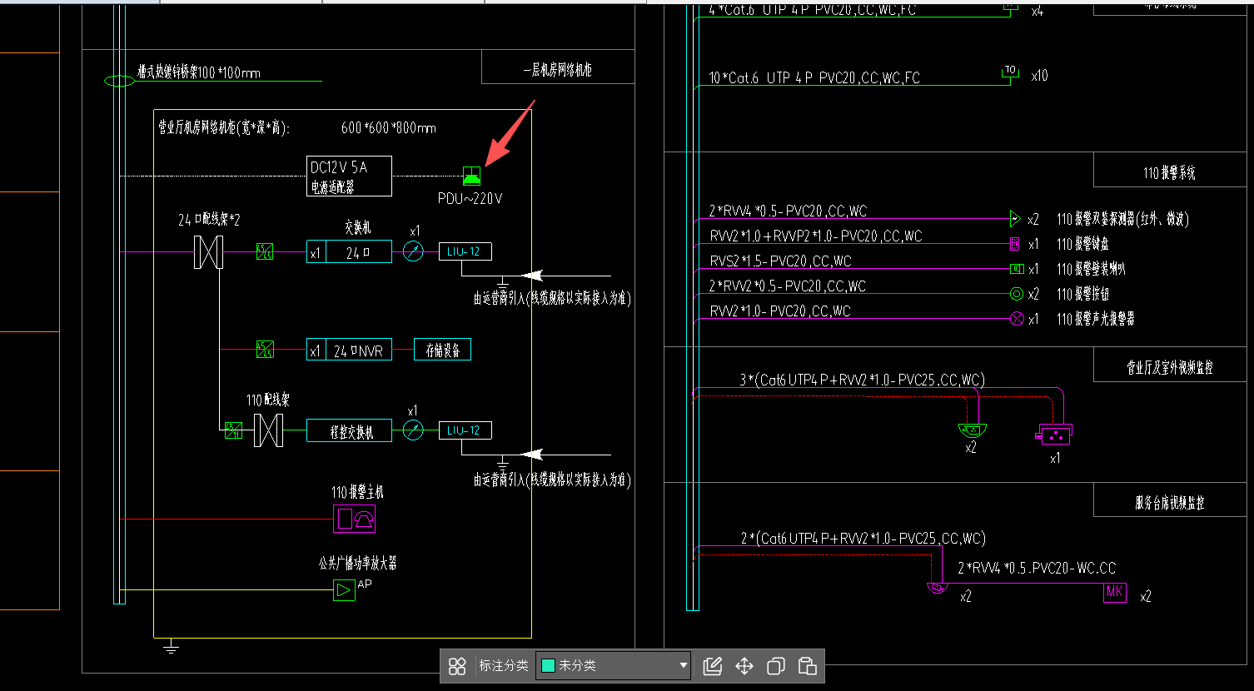Select the move annotation arrows icon
1254x691 pixels.
coord(744,666)
